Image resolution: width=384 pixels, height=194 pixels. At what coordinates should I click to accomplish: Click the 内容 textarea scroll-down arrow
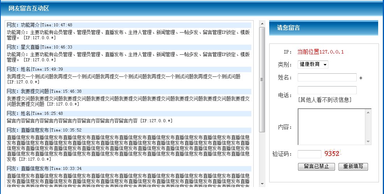368,142
